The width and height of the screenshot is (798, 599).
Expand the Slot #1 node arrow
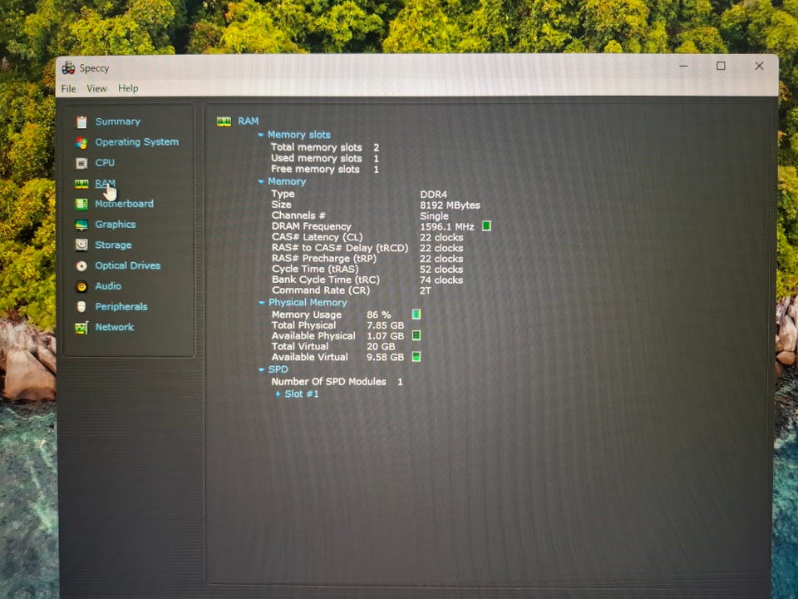tap(278, 394)
